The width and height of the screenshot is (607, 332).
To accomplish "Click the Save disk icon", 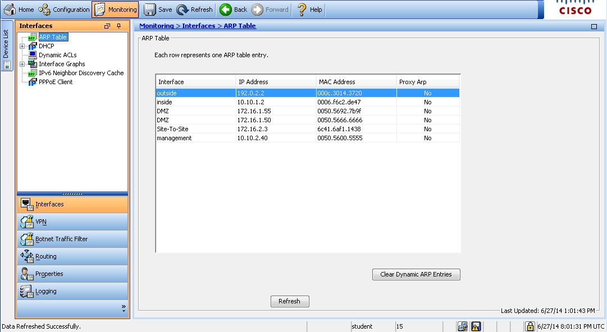I will point(150,10).
